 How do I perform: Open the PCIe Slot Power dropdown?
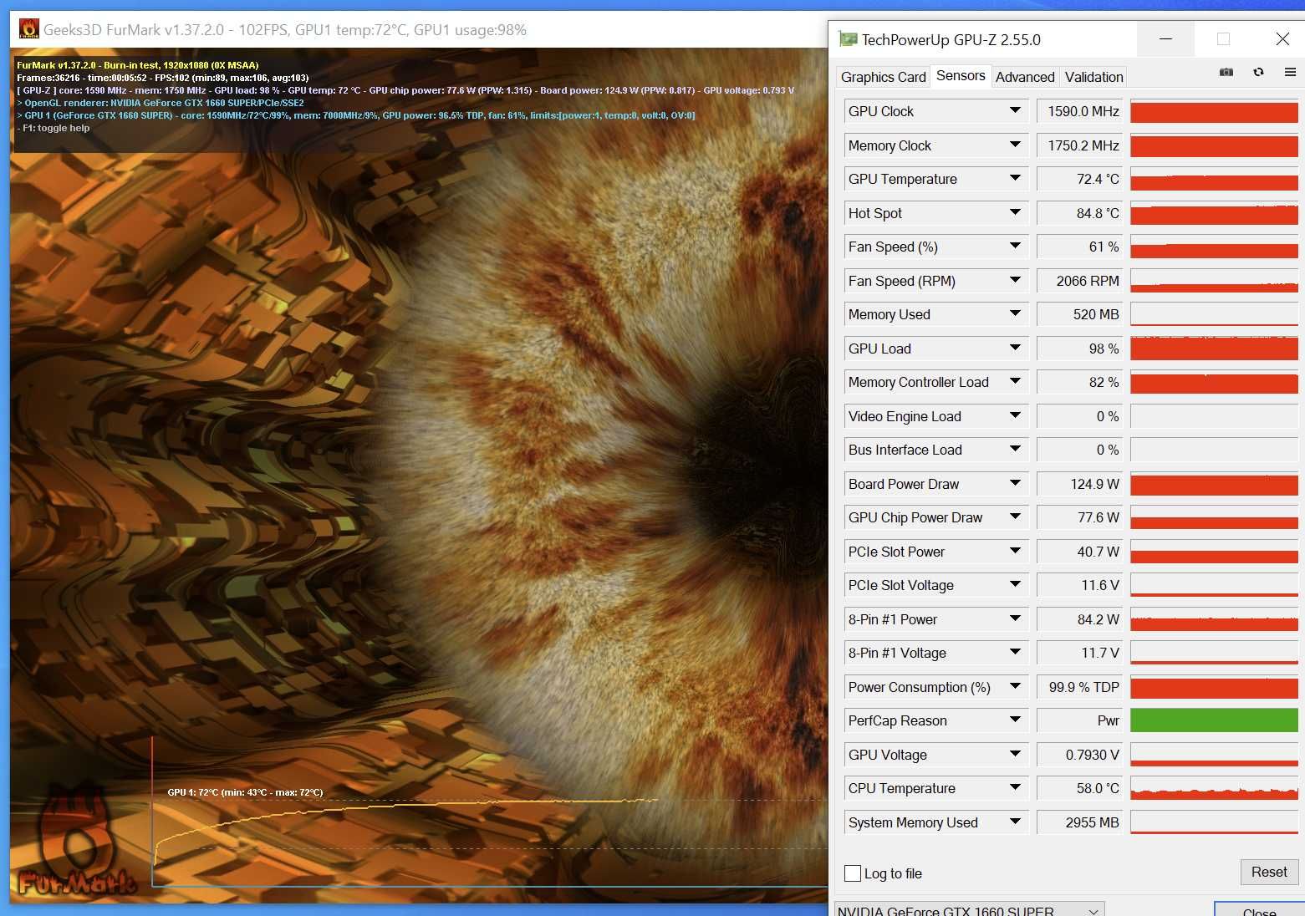[x=1015, y=552]
